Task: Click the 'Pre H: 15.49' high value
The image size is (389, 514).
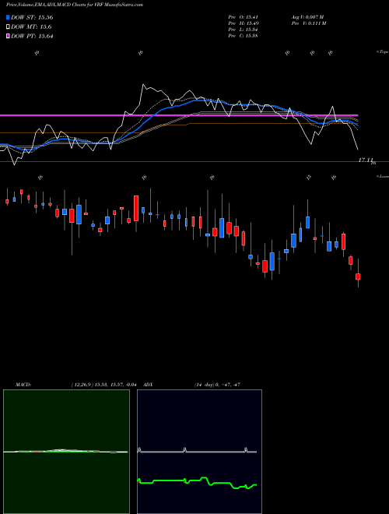Action: coord(243,23)
